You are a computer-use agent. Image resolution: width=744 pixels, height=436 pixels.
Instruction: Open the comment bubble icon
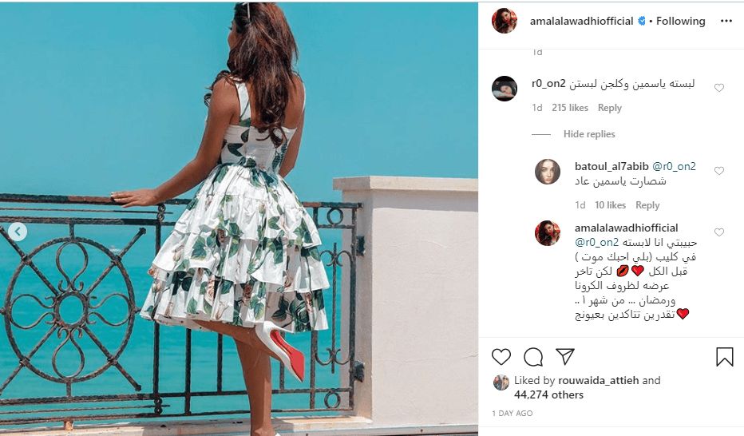tap(533, 357)
